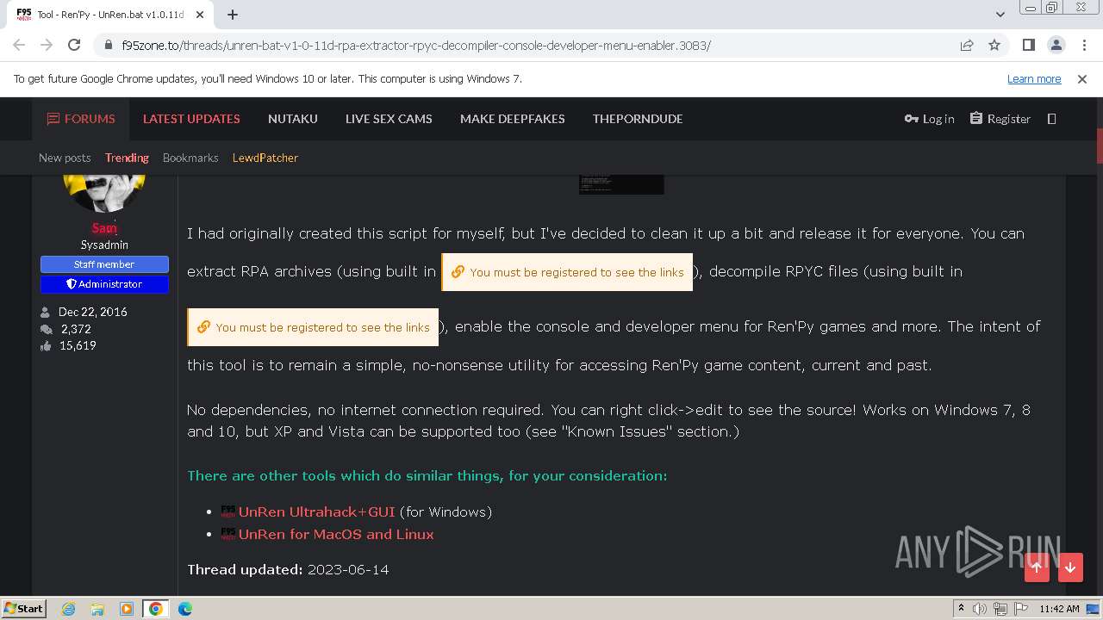
Task: Open File Explorer from taskbar
Action: coord(97,609)
